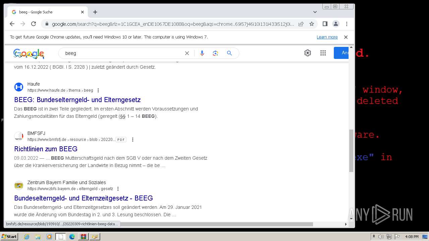Viewport: 429px width, 241px height.
Task: Open more options for BMFSFJ result
Action: (x=133, y=140)
